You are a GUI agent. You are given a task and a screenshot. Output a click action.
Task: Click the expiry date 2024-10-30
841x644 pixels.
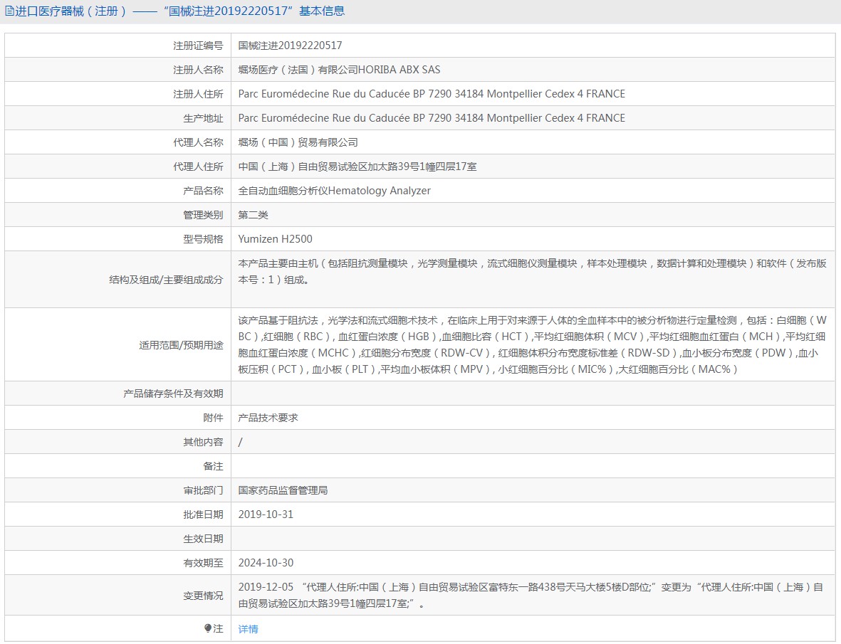pos(266,563)
